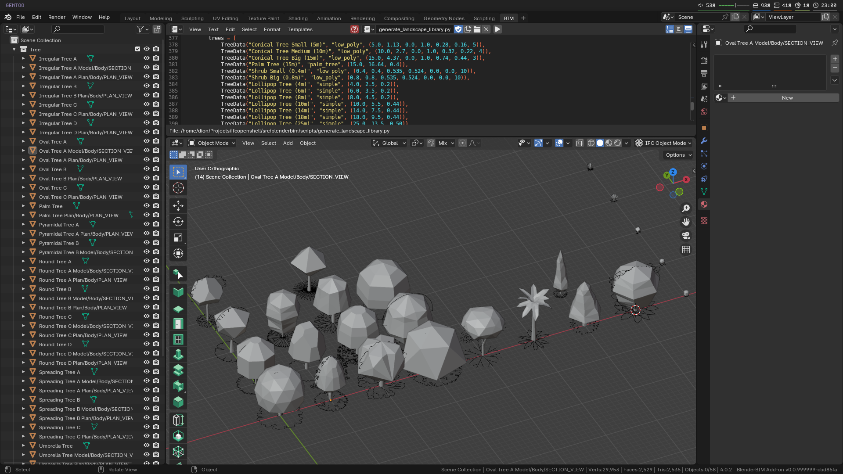Click the BIM explore cube-cursor tool
843x474 pixels.
coord(178,274)
